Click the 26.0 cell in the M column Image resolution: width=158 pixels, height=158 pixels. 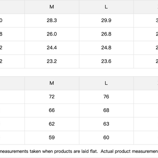(52, 34)
